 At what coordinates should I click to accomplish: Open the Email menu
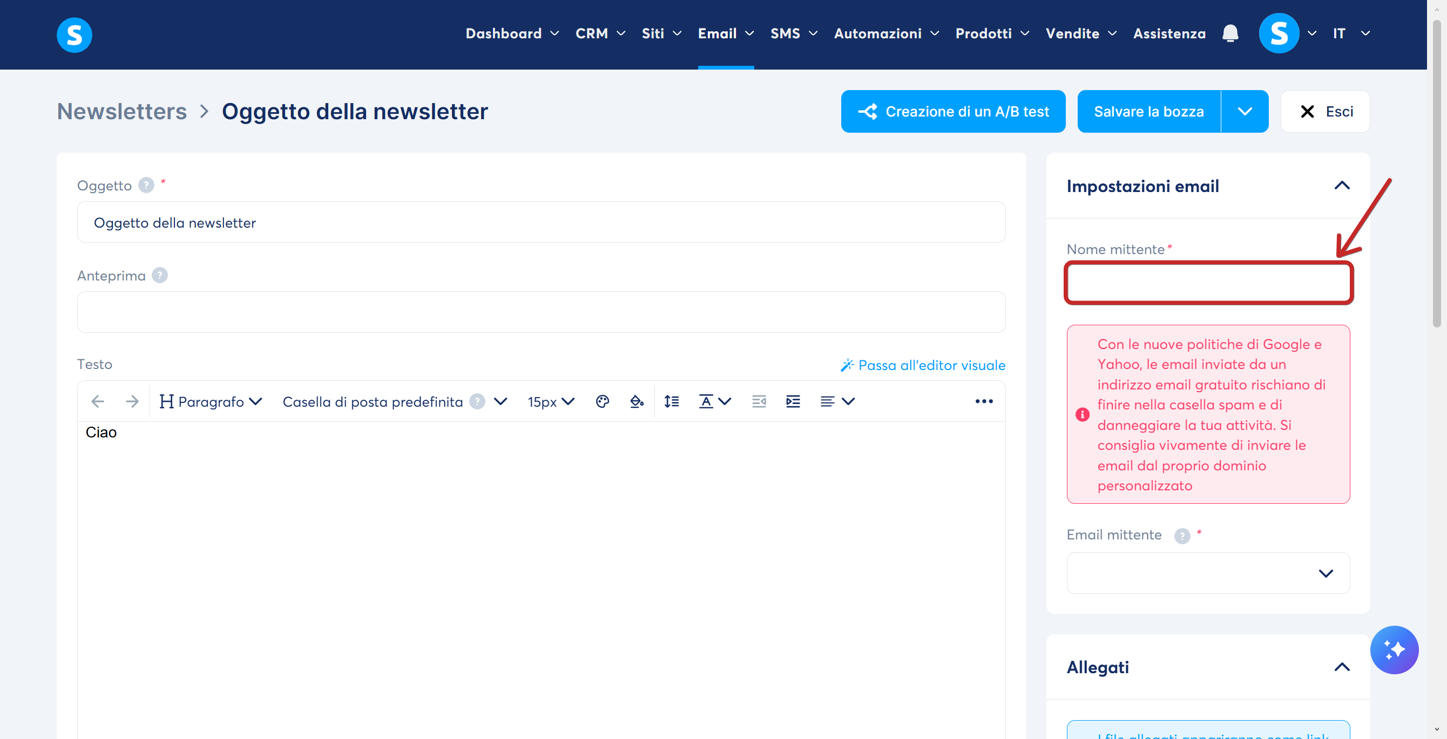[726, 33]
